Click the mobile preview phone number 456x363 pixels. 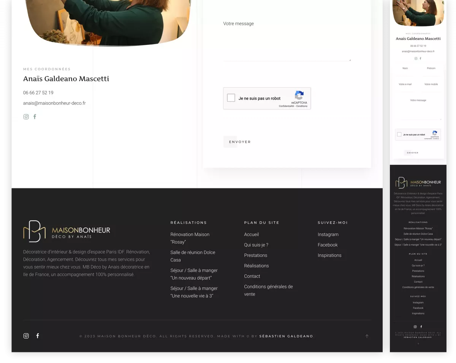point(418,46)
